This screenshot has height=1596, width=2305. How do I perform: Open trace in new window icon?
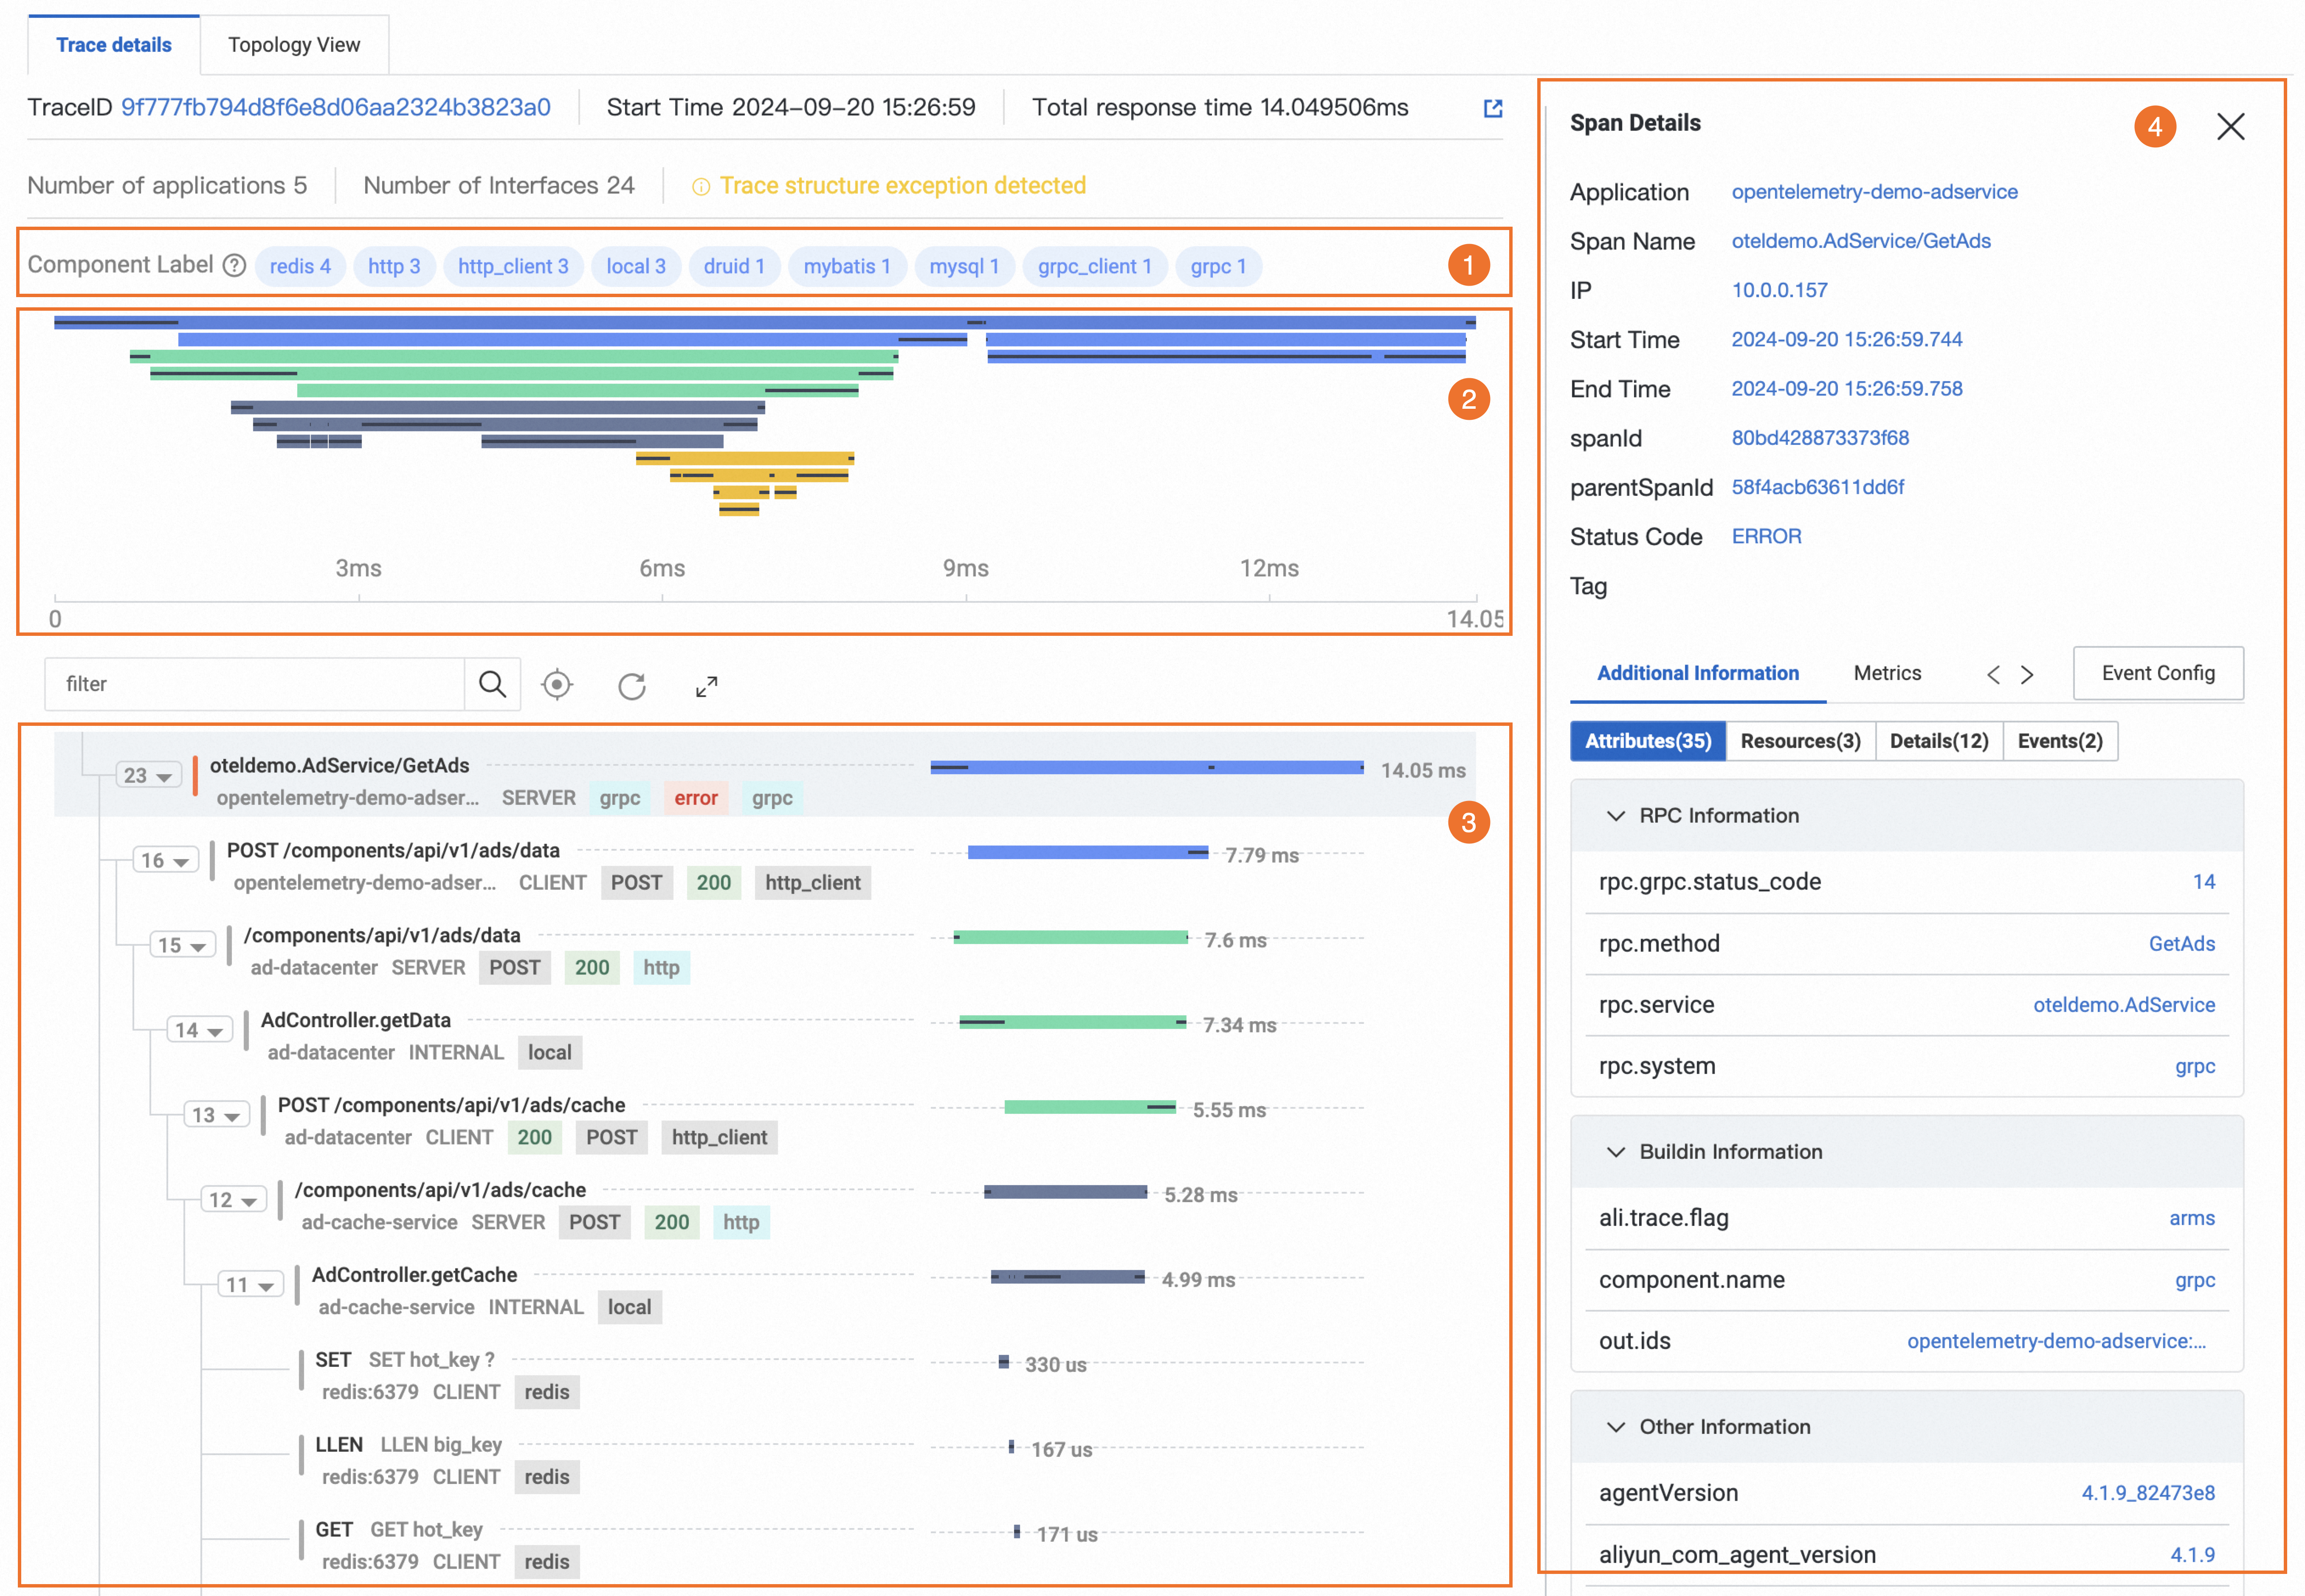tap(1493, 108)
